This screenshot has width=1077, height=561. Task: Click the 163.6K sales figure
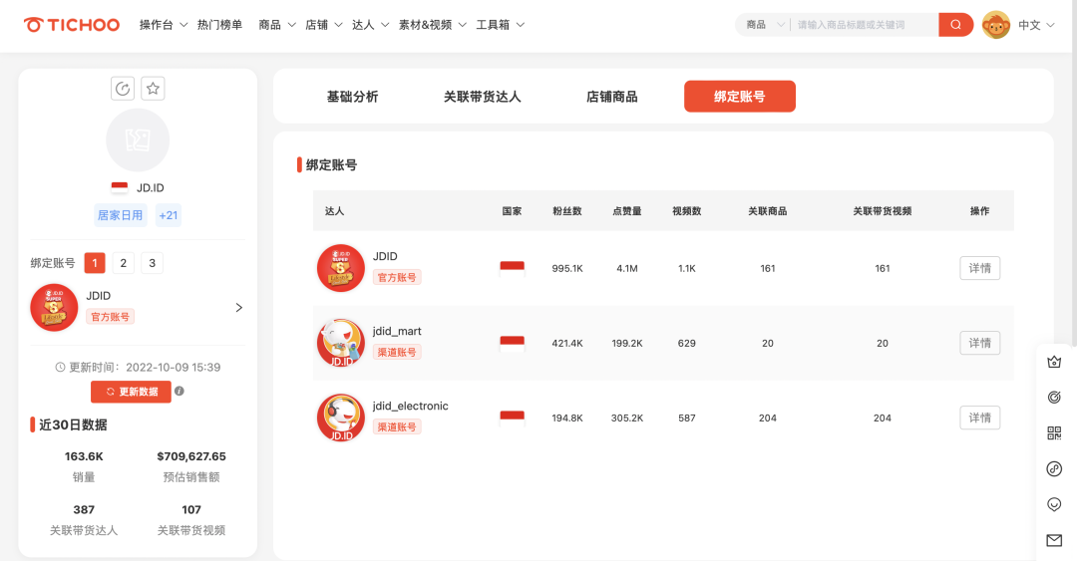pyautogui.click(x=84, y=456)
